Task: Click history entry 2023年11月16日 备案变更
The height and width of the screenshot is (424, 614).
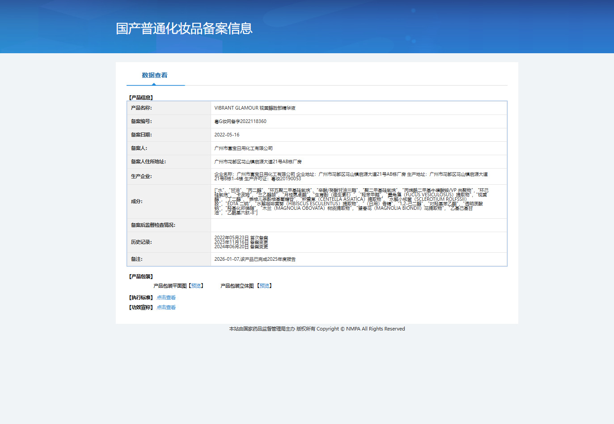Action: pos(241,242)
